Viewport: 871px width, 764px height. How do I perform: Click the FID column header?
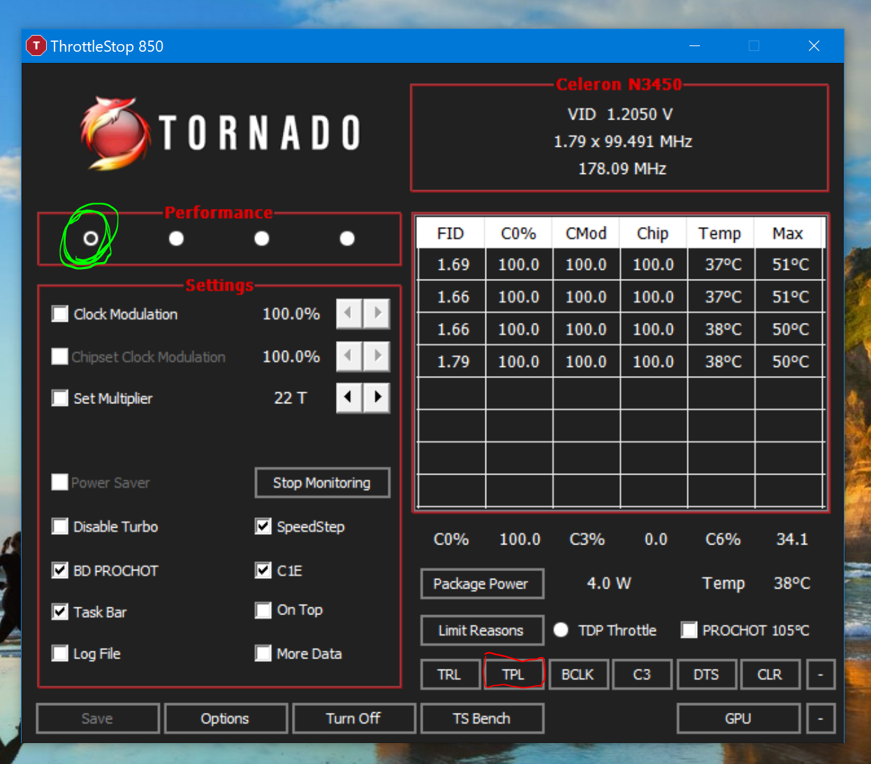point(451,233)
